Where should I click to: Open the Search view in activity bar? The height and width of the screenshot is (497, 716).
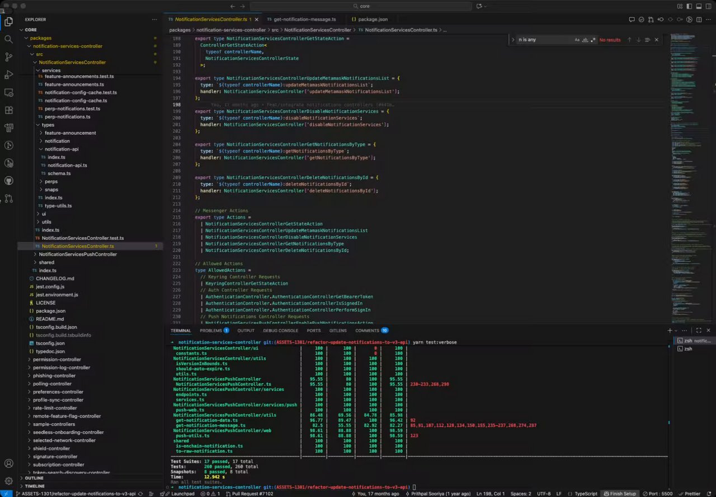(x=8, y=39)
